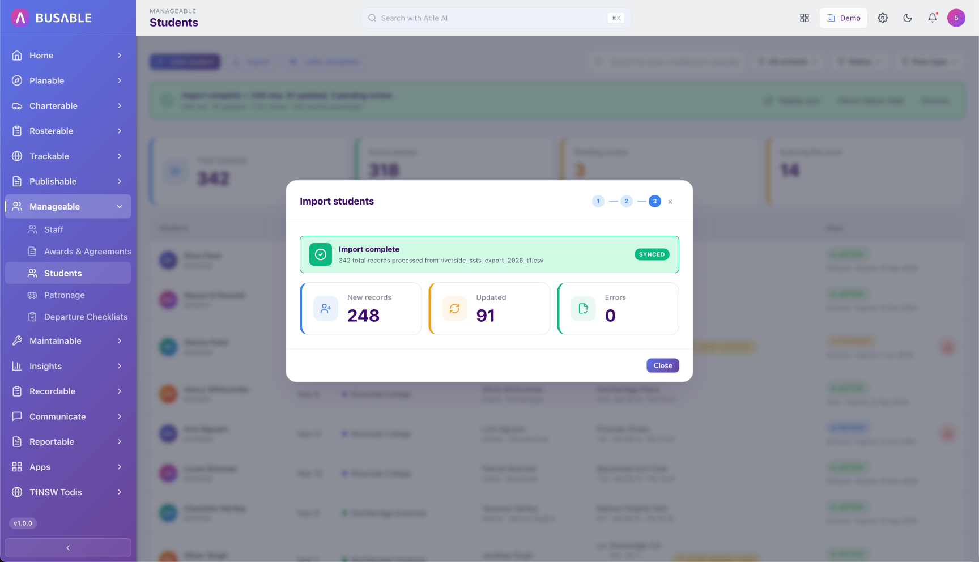Click the v1.0.0 version badge
This screenshot has height=562, width=979.
[x=23, y=523]
